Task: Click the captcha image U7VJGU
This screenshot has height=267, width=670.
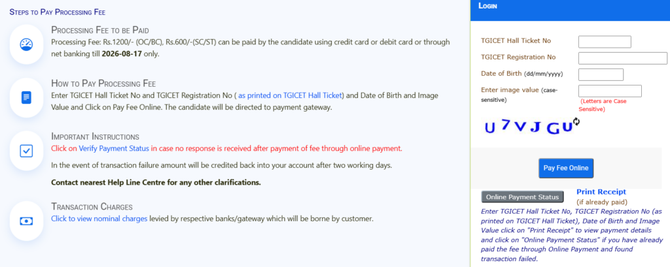Action: coord(528,127)
